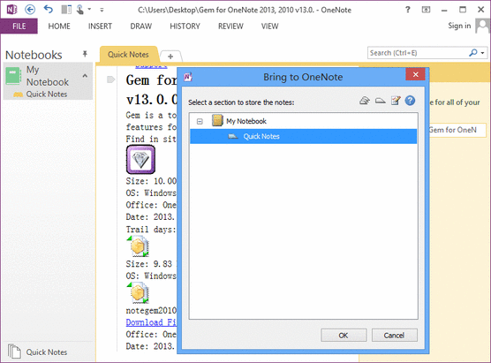The image size is (491, 363).
Task: Click the notepad with pencil icon in dialog
Action: pyautogui.click(x=396, y=101)
